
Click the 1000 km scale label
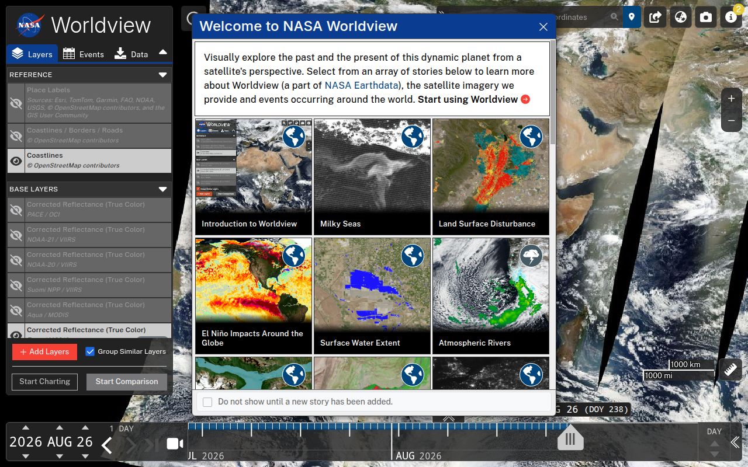[685, 364]
